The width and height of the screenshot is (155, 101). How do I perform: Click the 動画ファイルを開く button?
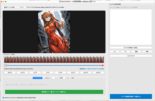tap(10, 7)
